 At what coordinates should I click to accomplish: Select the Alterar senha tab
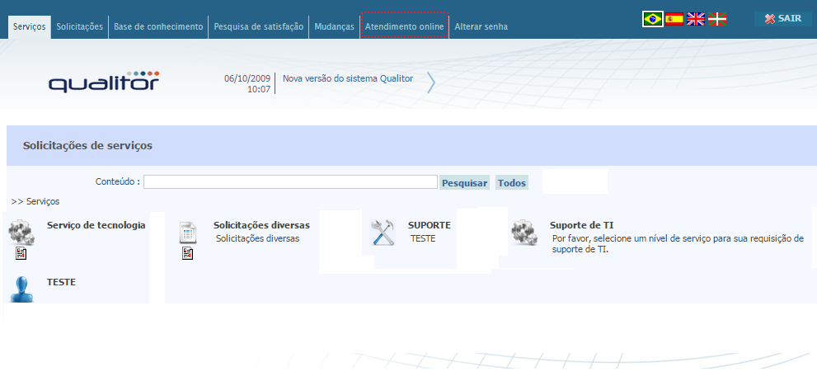481,26
